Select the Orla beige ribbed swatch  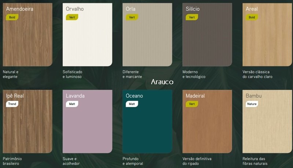click(147, 34)
